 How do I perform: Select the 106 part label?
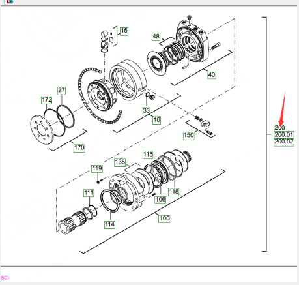click(160, 200)
